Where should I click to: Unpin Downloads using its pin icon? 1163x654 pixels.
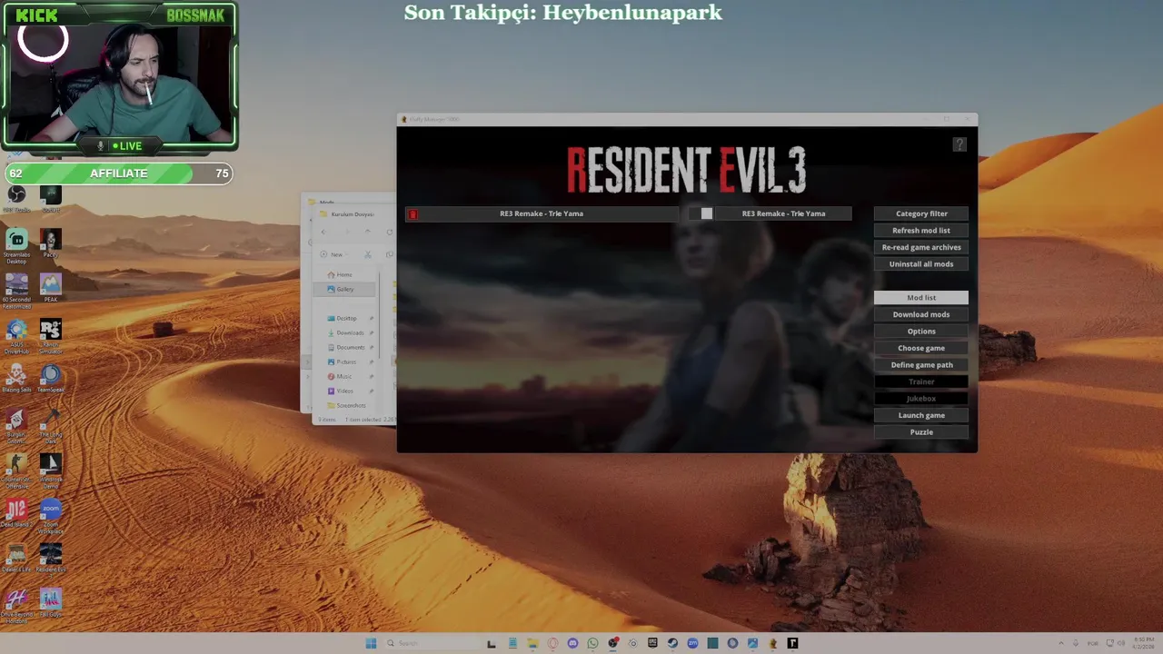(371, 332)
